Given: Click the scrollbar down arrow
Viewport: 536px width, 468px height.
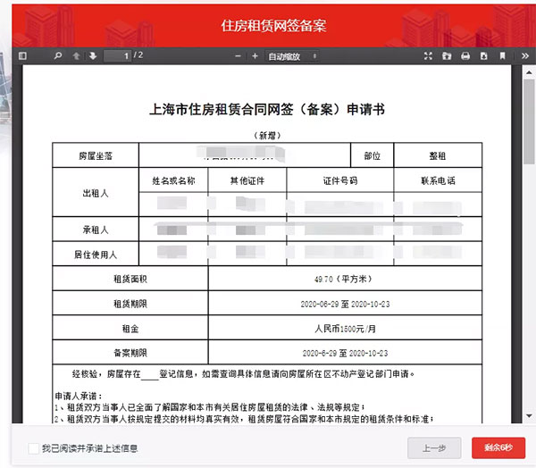Looking at the screenshot, I should click(x=529, y=416).
